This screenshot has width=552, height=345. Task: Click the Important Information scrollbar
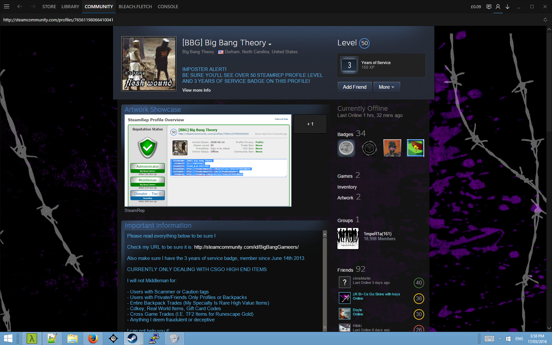coord(325,279)
